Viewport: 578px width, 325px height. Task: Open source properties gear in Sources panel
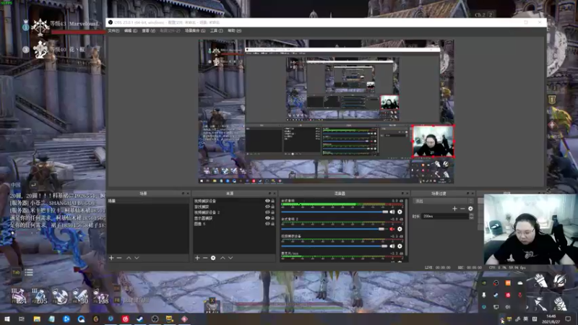pos(213,258)
